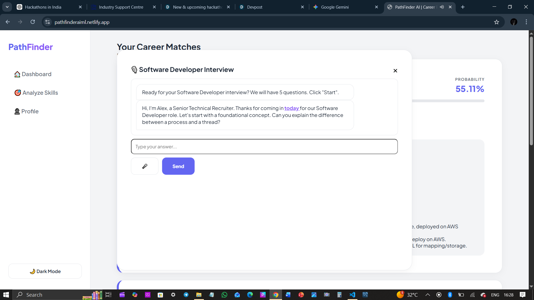Show hidden system tray icons
Screen dimensions: 534x300
pyautogui.click(x=428, y=295)
